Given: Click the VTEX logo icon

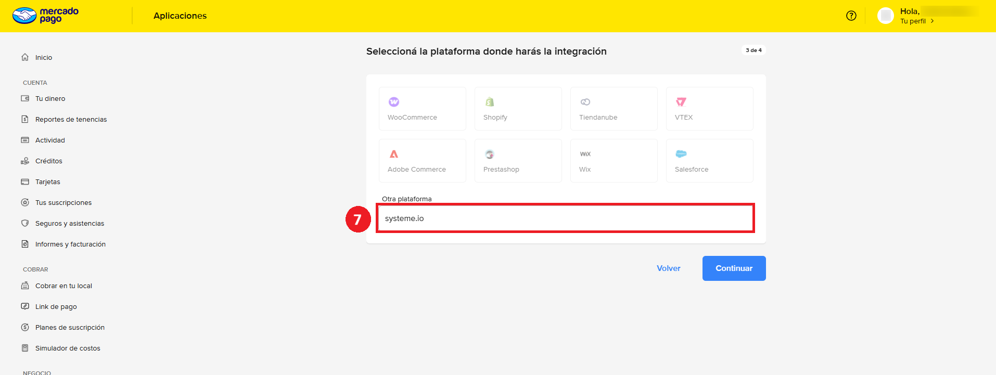Looking at the screenshot, I should point(681,102).
